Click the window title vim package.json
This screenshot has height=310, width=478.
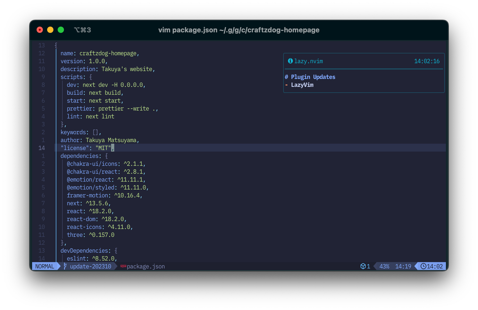[x=239, y=30]
